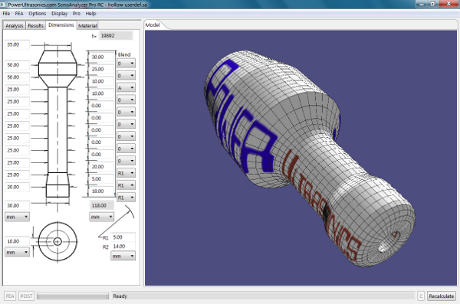Click the Recalculate button
This screenshot has width=460, height=304.
pyautogui.click(x=442, y=296)
